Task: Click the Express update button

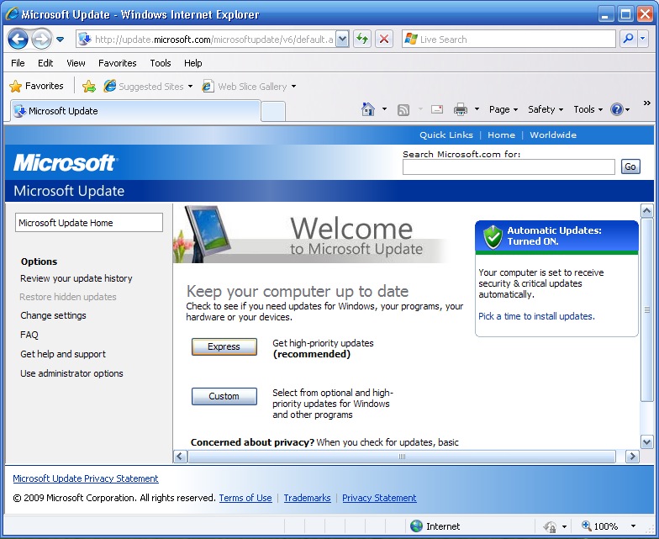Action: (x=224, y=346)
